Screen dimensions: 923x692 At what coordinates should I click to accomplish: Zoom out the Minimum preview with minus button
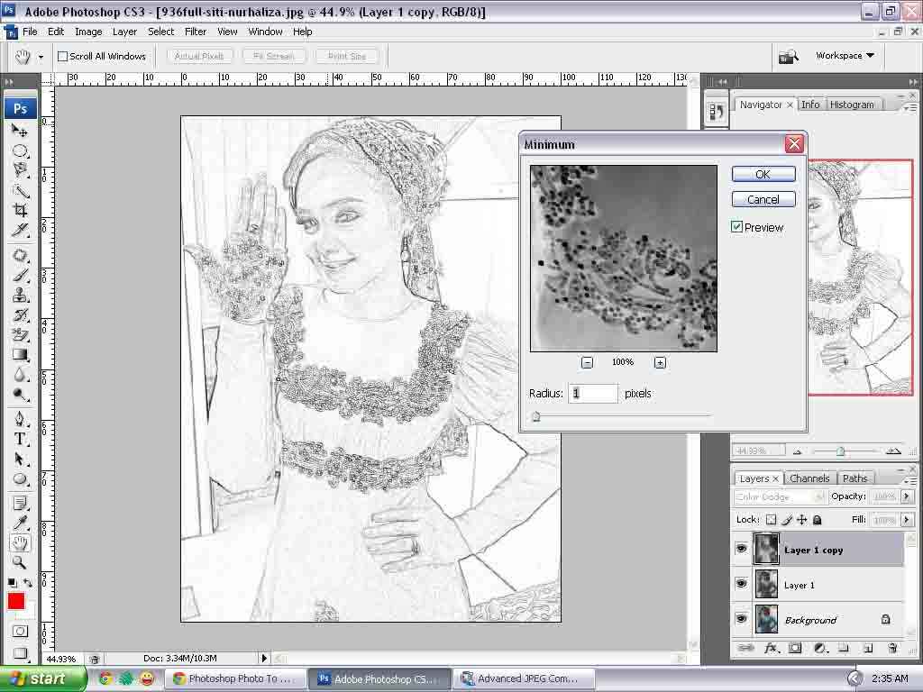[587, 362]
